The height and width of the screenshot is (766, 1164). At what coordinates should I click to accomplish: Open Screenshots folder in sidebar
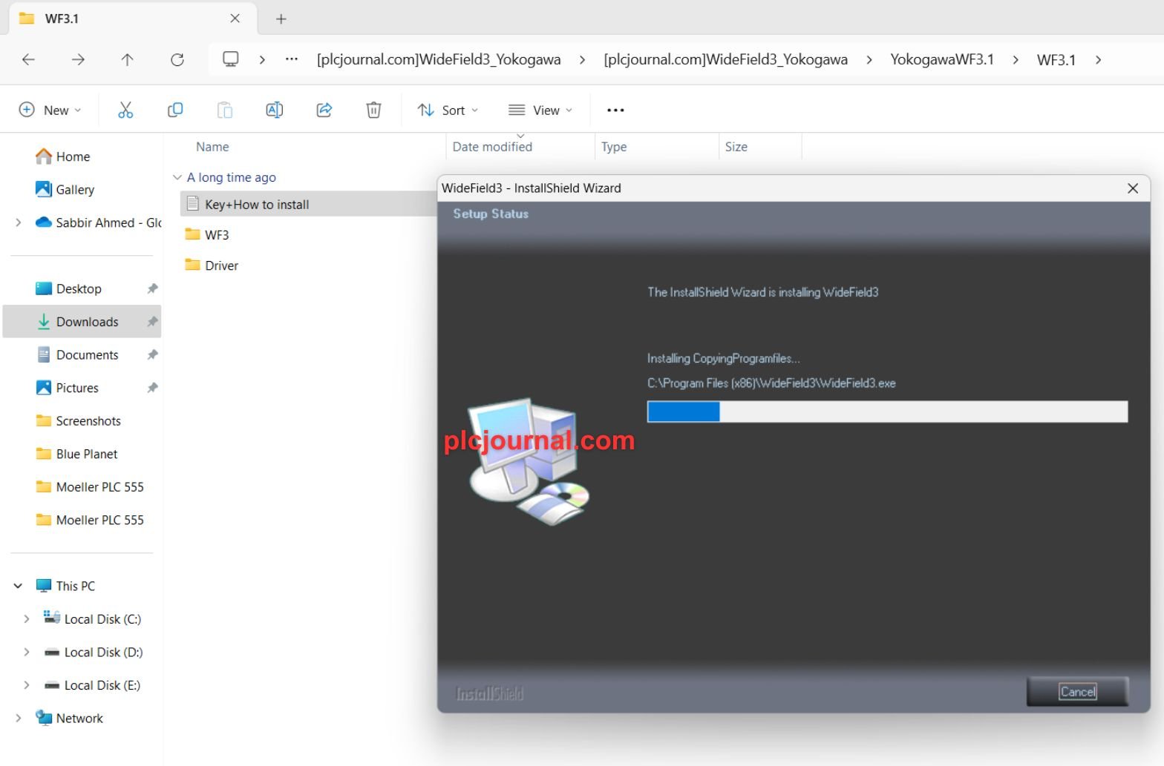click(88, 420)
